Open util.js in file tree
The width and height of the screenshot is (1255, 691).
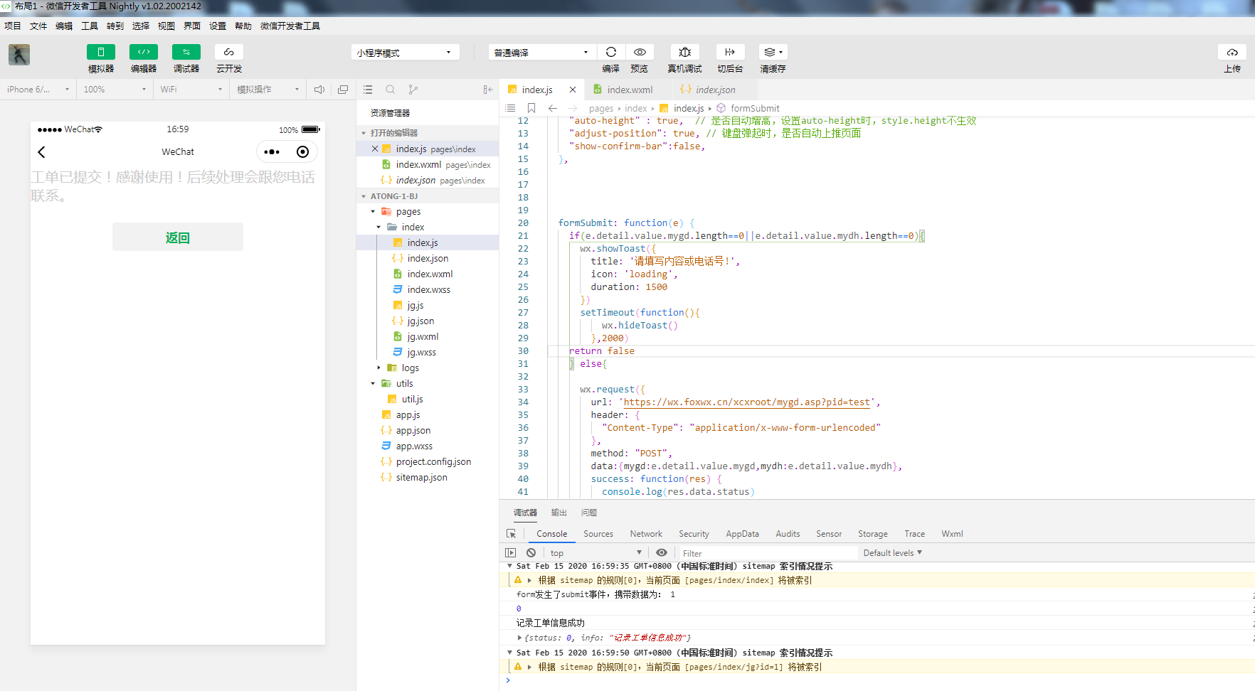(412, 400)
